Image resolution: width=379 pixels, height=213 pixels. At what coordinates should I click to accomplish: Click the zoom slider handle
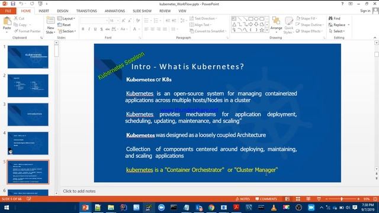342,199
